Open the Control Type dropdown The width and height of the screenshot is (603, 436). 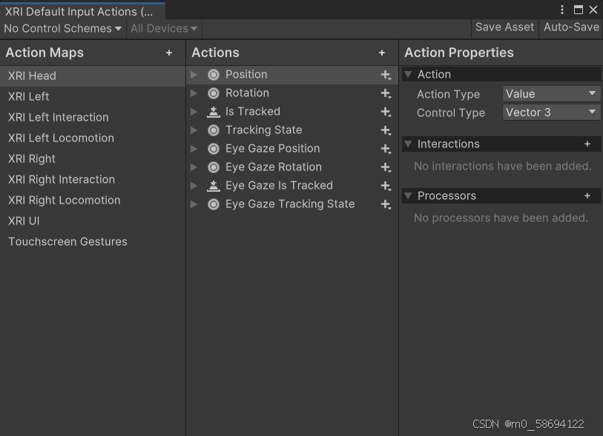tap(550, 112)
